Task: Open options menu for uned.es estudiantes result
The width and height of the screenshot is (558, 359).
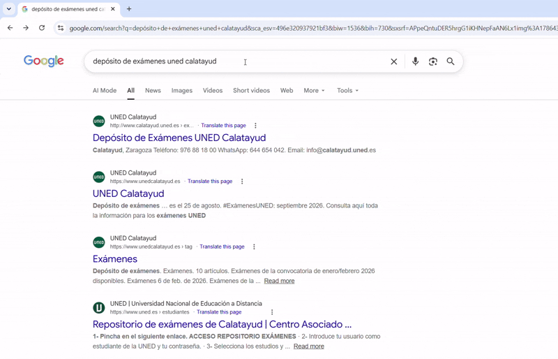Action: pyautogui.click(x=272, y=312)
